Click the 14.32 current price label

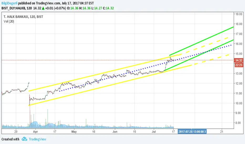click(239, 60)
